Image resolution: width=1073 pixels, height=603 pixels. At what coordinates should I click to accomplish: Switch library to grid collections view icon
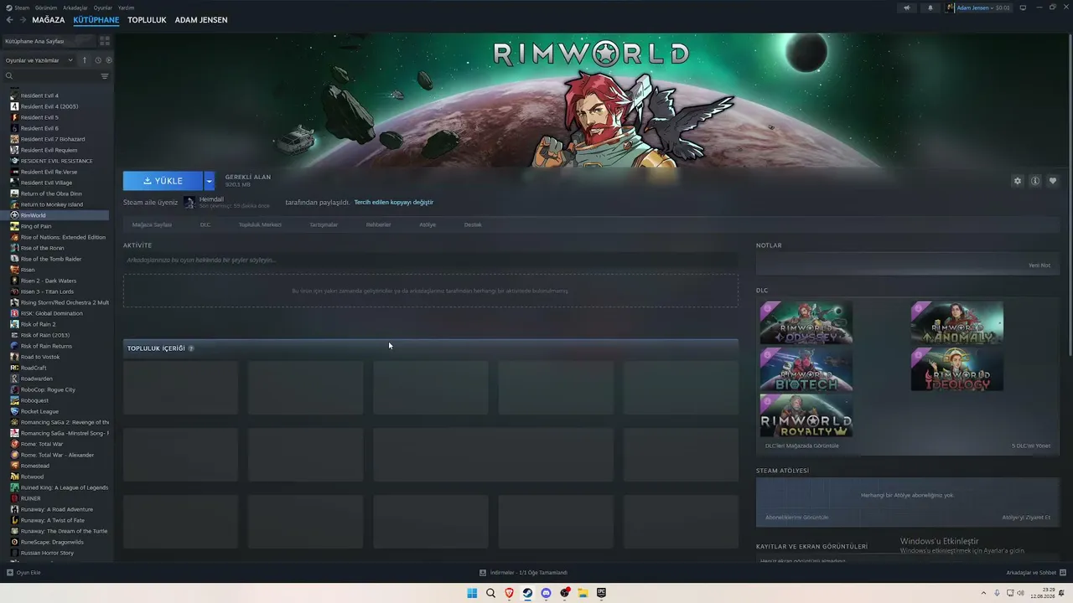point(105,41)
